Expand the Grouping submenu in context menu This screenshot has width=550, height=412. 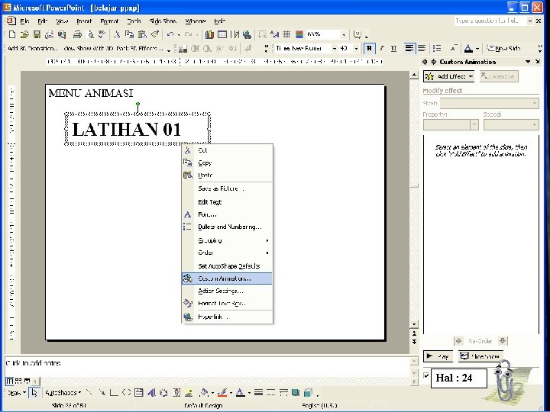[227, 240]
